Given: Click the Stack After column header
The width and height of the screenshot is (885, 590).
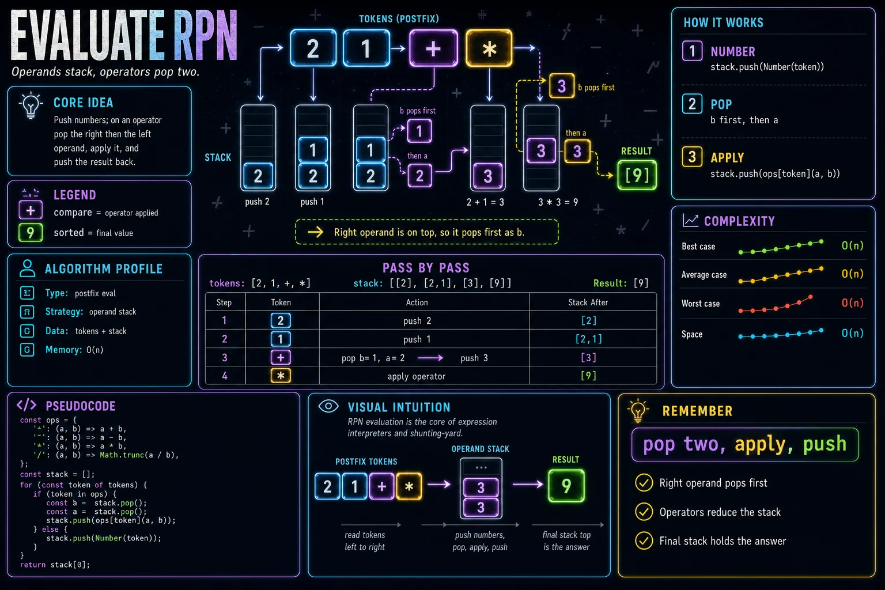Looking at the screenshot, I should (x=588, y=302).
